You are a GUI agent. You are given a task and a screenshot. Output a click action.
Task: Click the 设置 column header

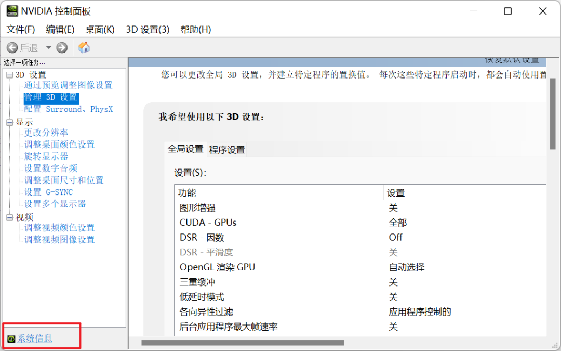point(465,193)
